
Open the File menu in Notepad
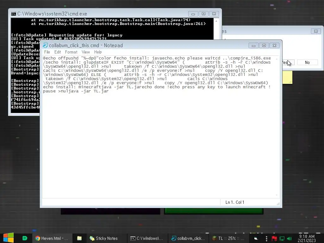[47, 52]
